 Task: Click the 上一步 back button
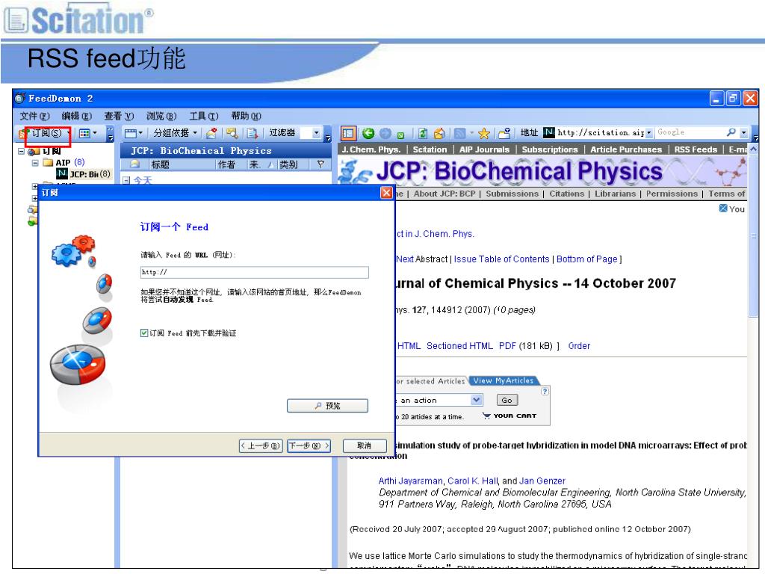pyautogui.click(x=261, y=445)
